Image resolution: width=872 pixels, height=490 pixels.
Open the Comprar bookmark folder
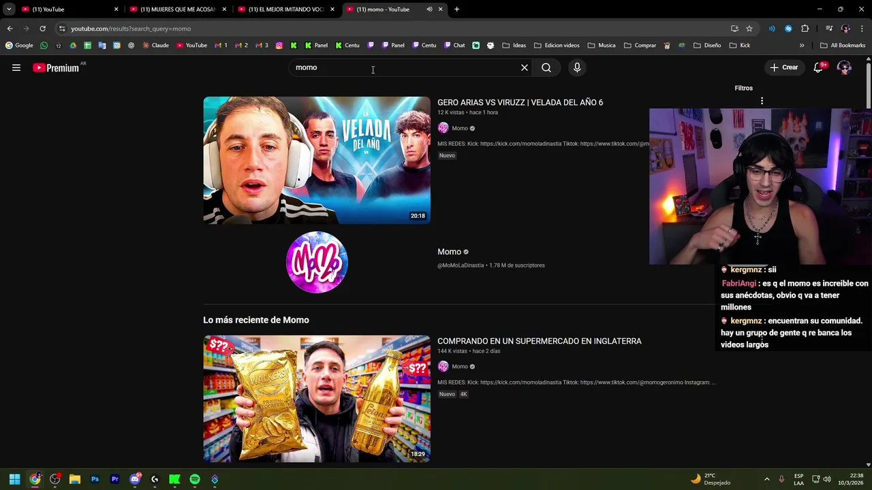(x=640, y=46)
